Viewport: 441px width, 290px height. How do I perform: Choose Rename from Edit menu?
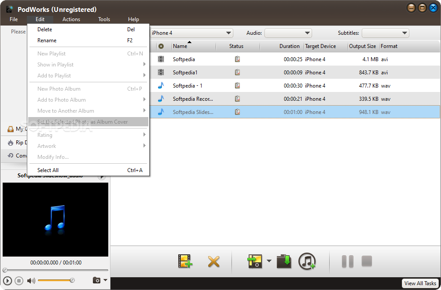click(x=88, y=40)
